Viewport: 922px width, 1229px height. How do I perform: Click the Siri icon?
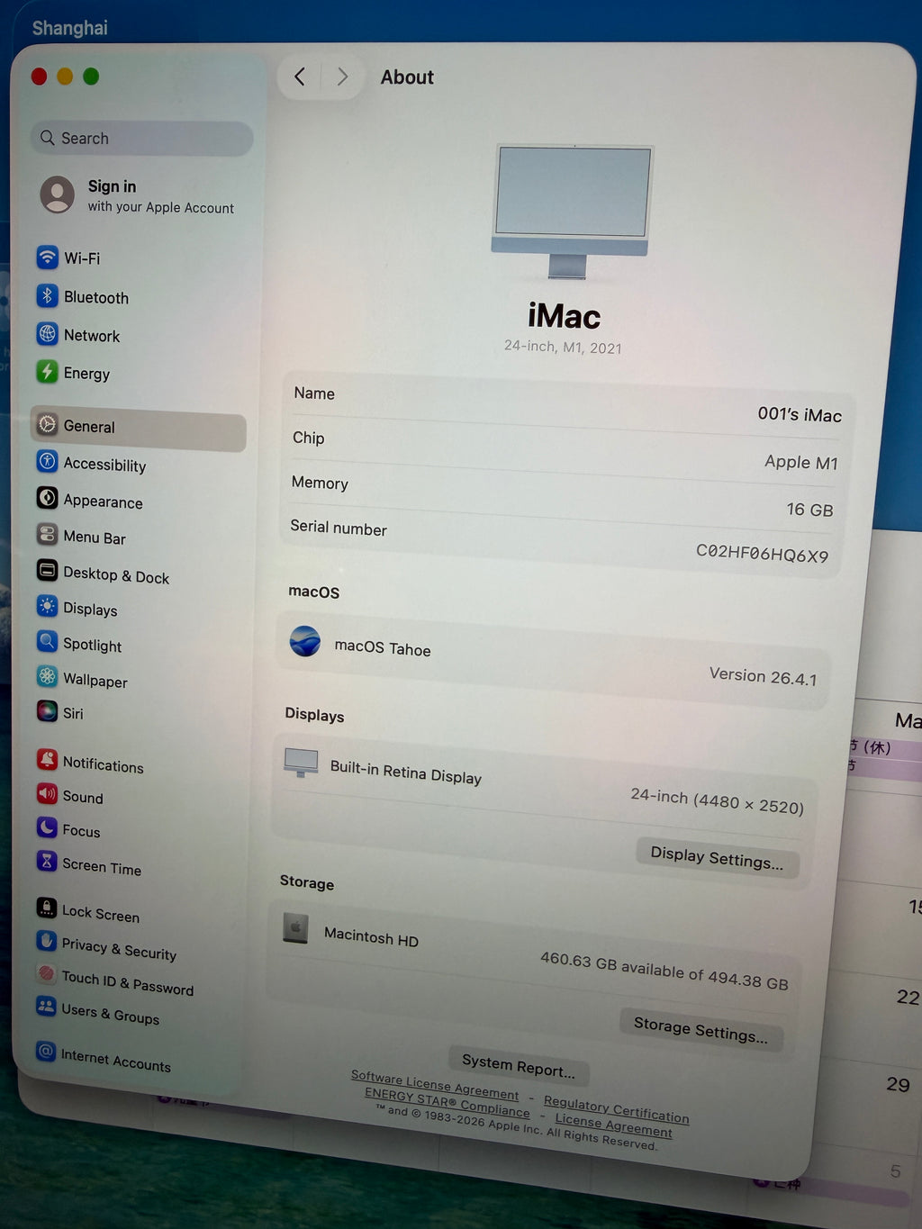coord(47,711)
